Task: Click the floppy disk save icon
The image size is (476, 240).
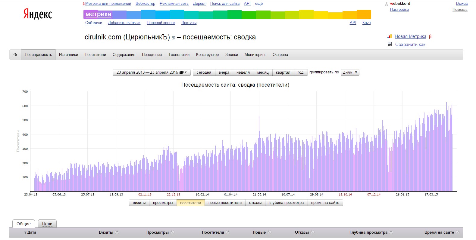Action: tap(390, 45)
